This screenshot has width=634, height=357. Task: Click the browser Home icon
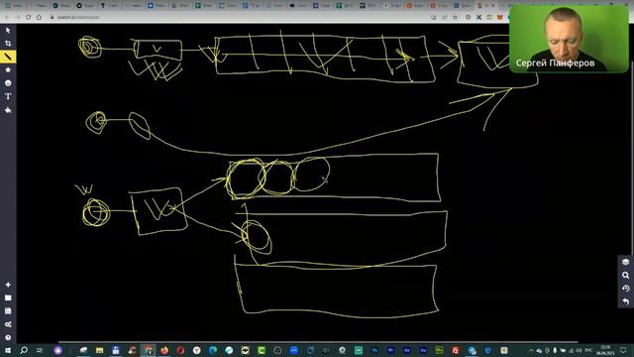(39, 18)
